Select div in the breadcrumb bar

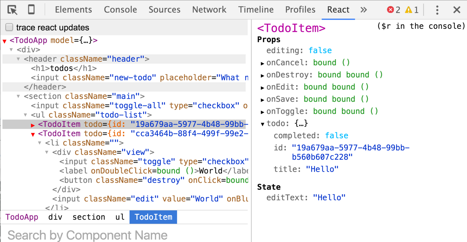[x=55, y=217]
